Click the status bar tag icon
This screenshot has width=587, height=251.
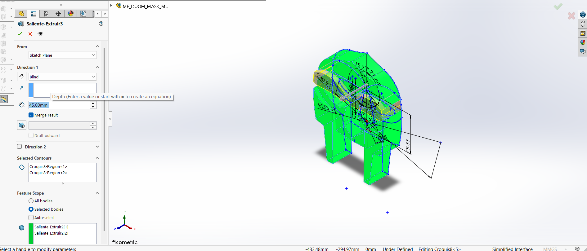coord(577,249)
